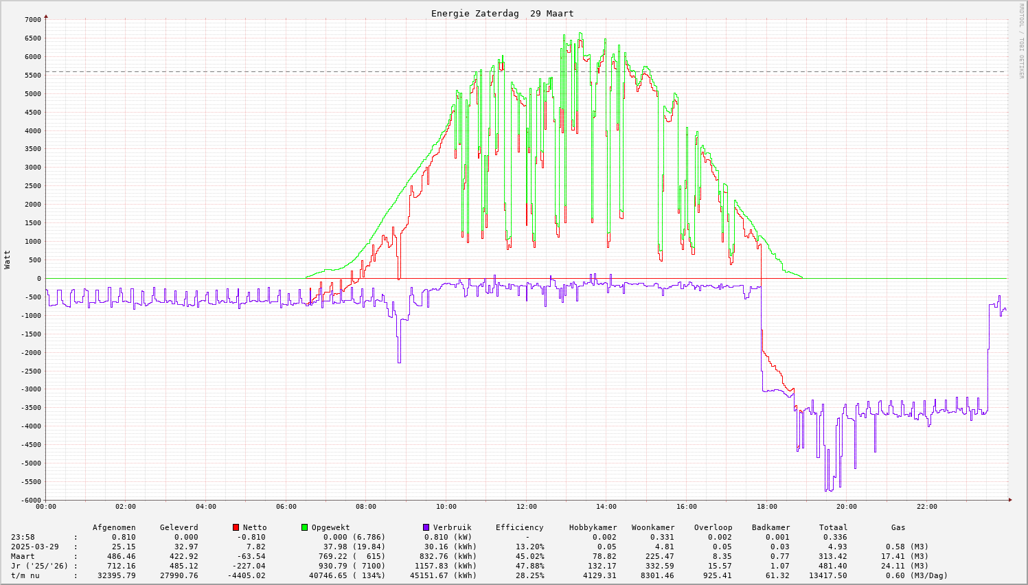Select the Maart row label
Screen dimensions: 1028x585
[x=23, y=556]
